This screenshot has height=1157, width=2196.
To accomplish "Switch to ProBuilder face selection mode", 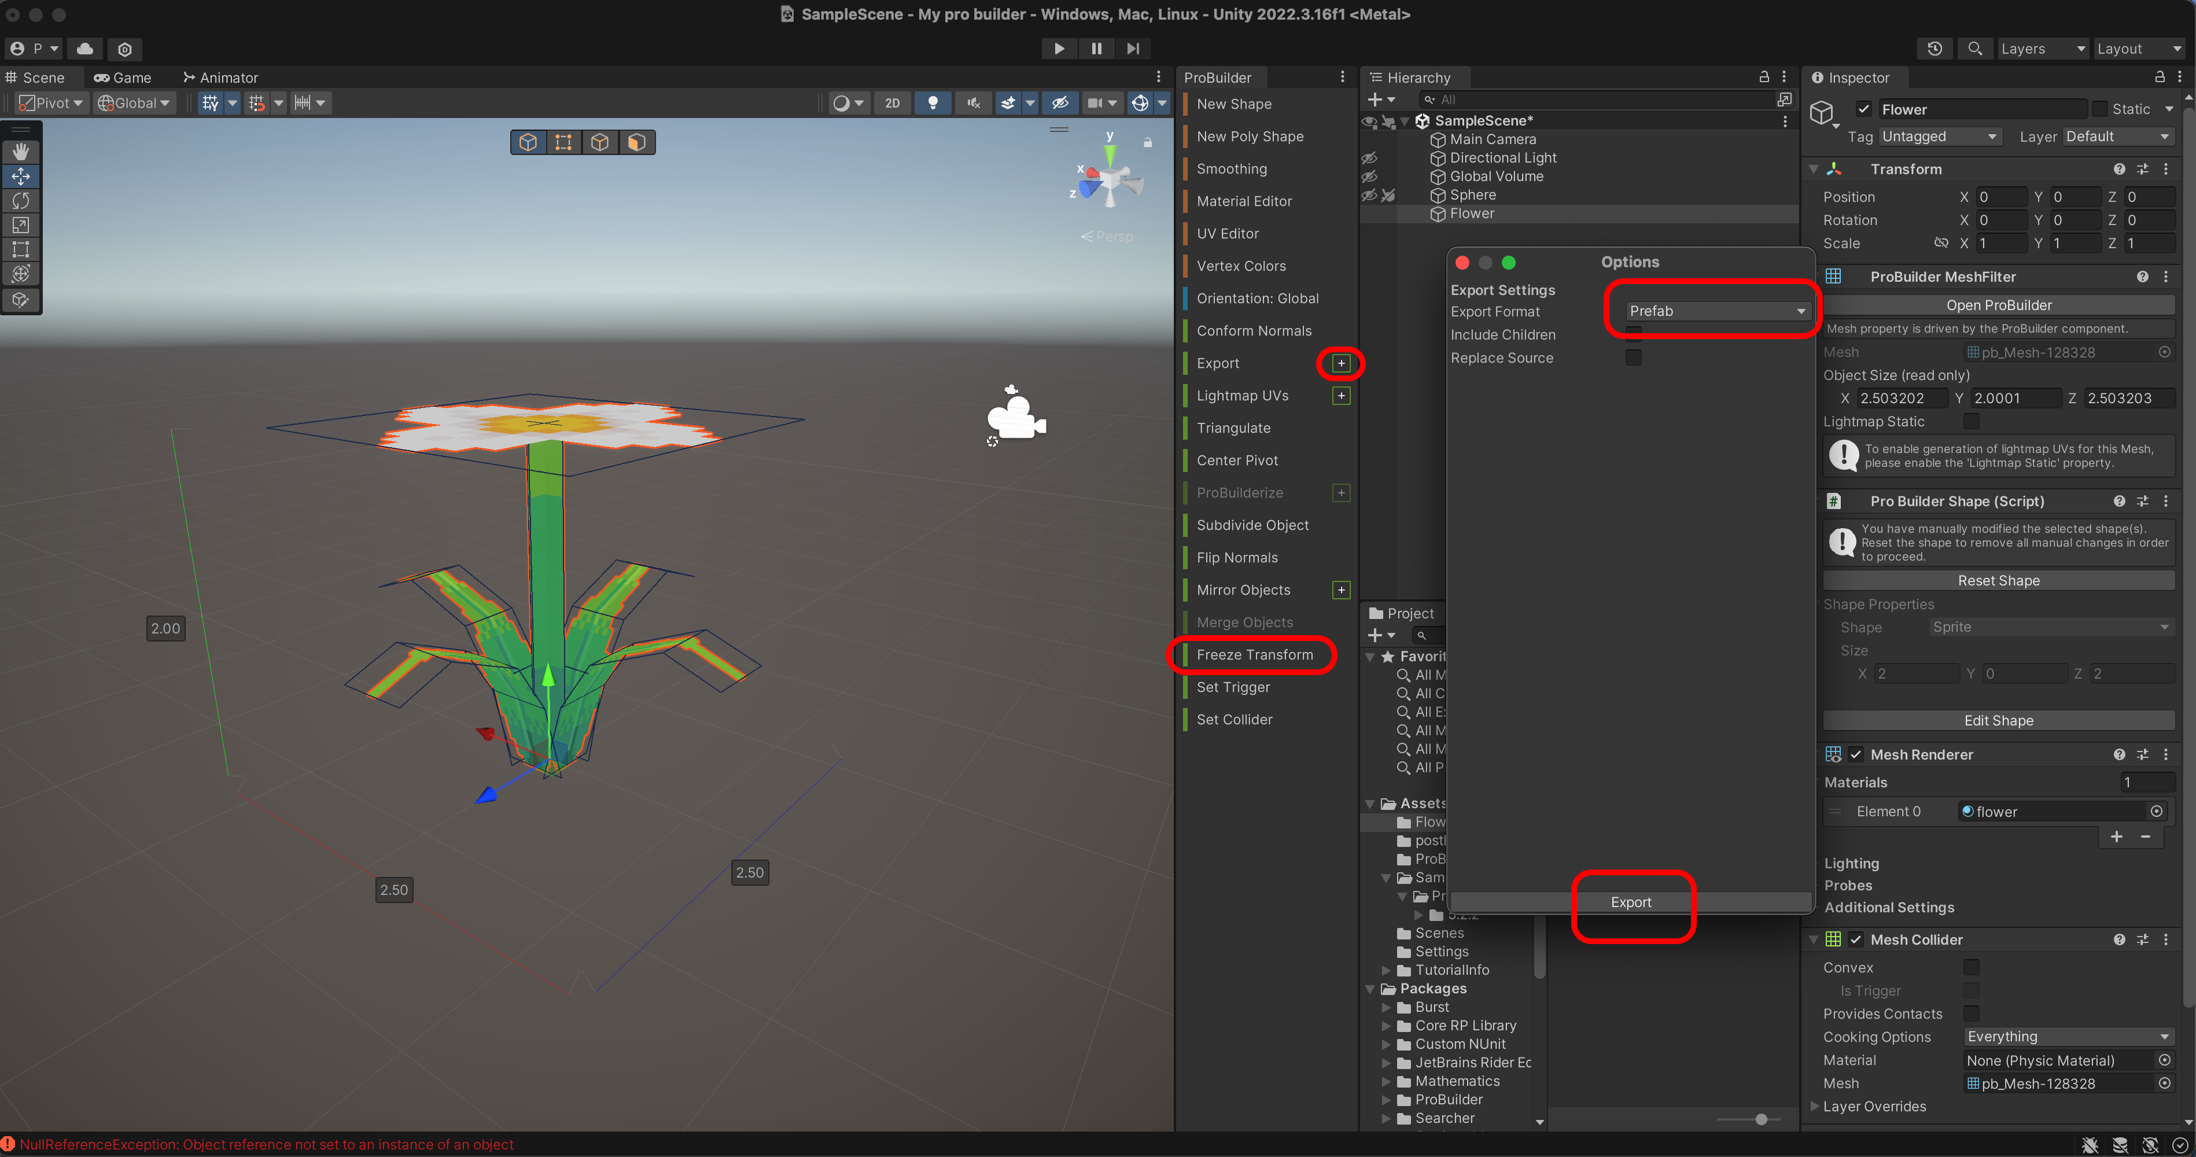I will [x=636, y=142].
